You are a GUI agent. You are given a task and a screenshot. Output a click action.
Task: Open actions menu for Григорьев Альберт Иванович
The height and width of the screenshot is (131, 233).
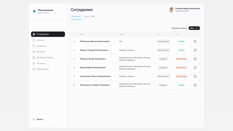tap(195, 85)
